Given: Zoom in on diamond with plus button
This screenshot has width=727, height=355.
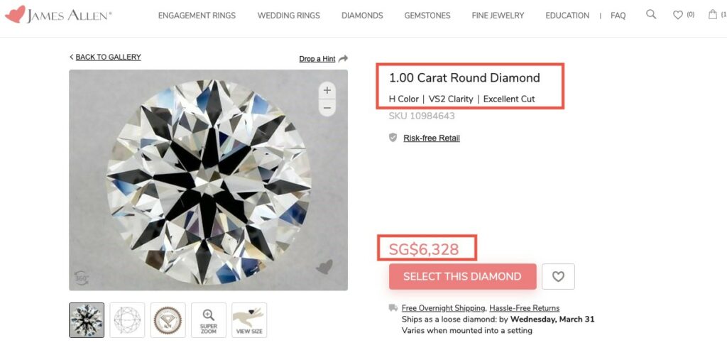Looking at the screenshot, I should 327,90.
